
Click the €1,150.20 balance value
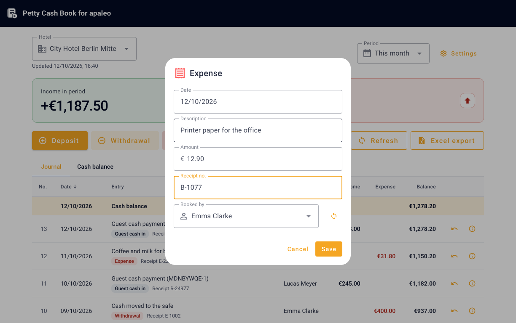422,256
